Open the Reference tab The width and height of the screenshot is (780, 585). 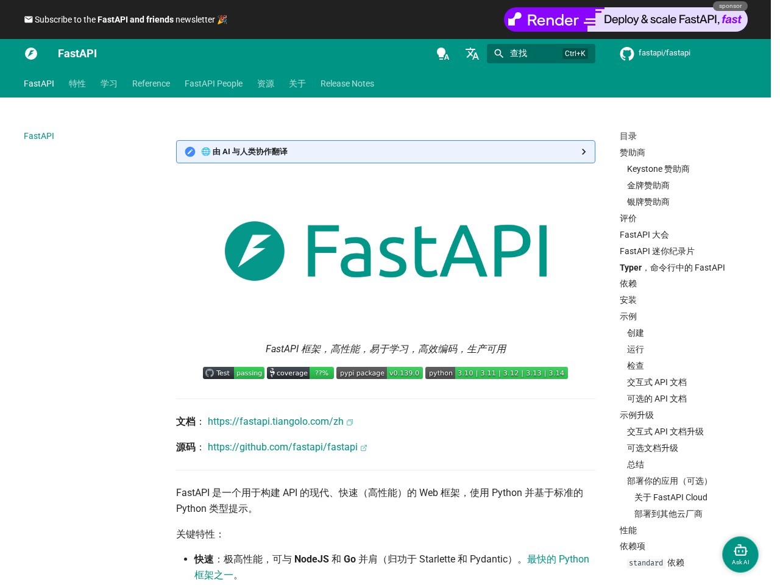(x=151, y=83)
